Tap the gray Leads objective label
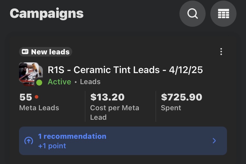This screenshot has width=246, height=164. coord(90,82)
